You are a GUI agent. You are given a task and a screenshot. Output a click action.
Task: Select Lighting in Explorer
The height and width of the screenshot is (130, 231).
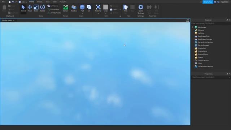[x=201, y=33]
